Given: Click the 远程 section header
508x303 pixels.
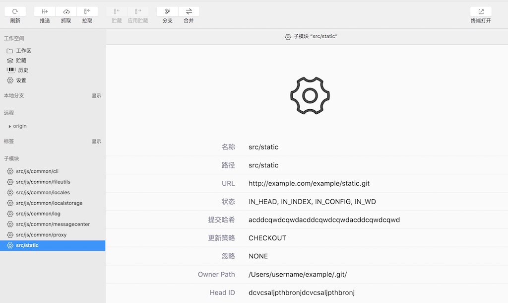Looking at the screenshot, I should (9, 113).
